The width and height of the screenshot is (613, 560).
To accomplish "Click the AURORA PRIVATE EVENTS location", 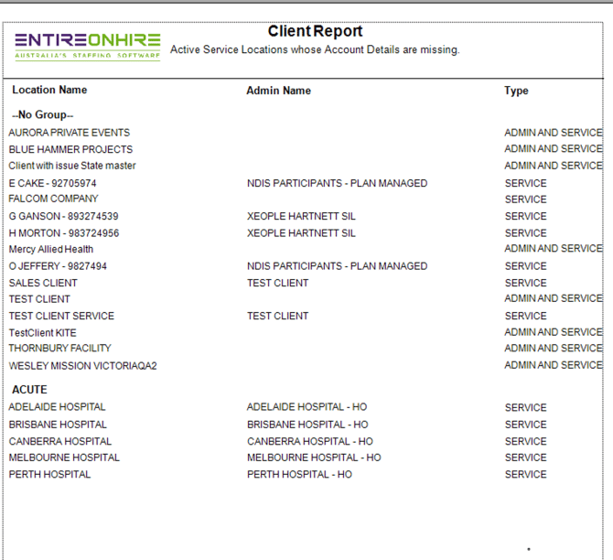I will (70, 133).
